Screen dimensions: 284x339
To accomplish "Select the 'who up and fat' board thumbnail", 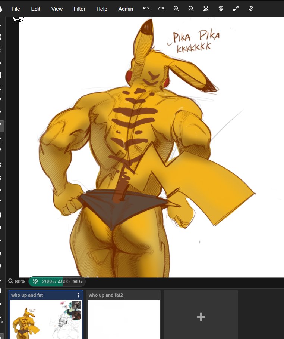I will (46, 319).
